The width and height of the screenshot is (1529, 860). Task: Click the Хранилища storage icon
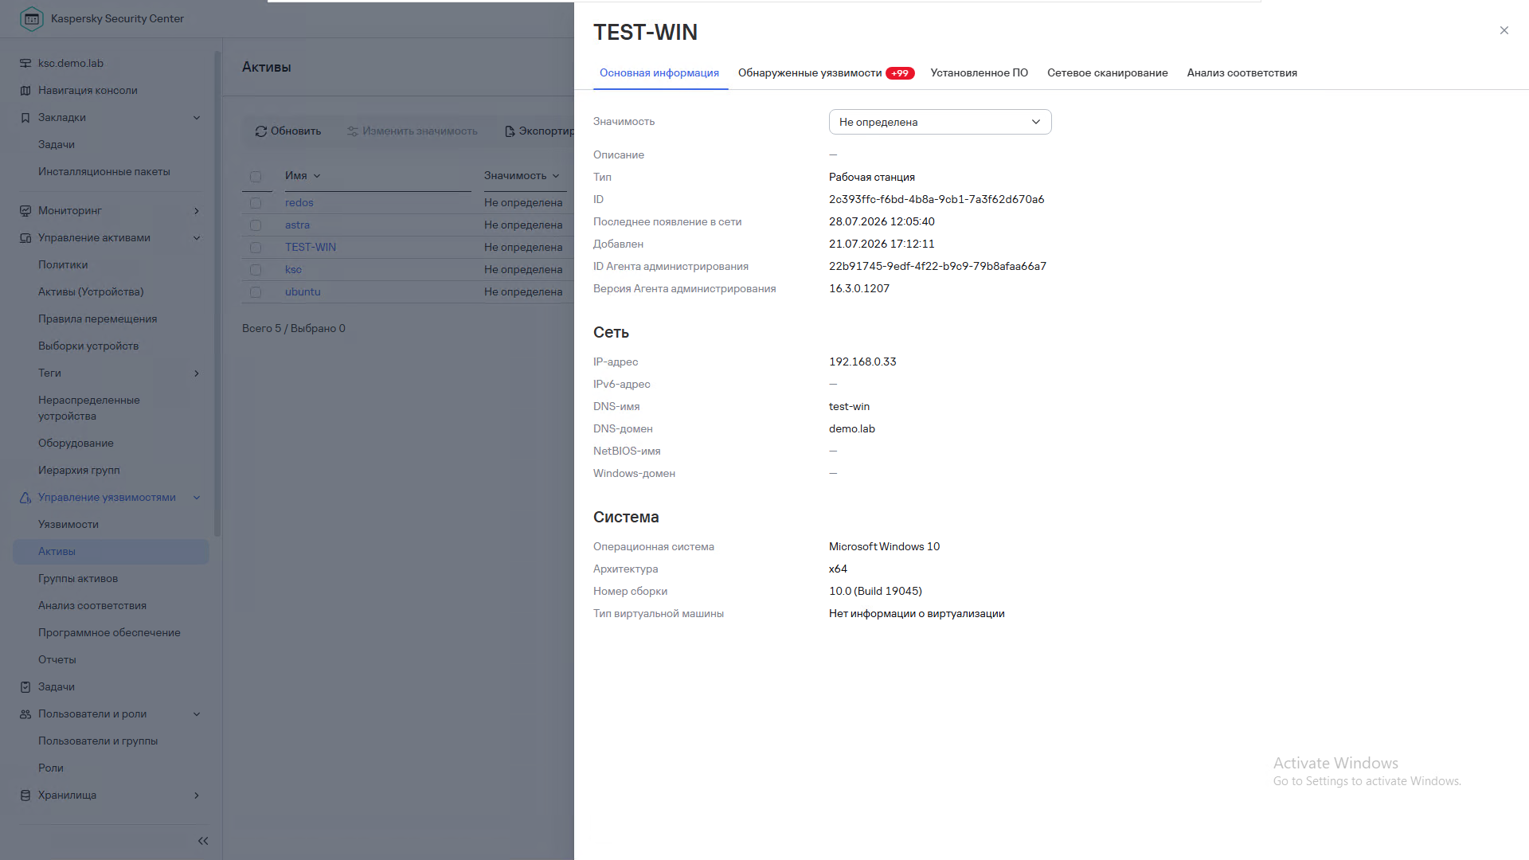(x=25, y=795)
